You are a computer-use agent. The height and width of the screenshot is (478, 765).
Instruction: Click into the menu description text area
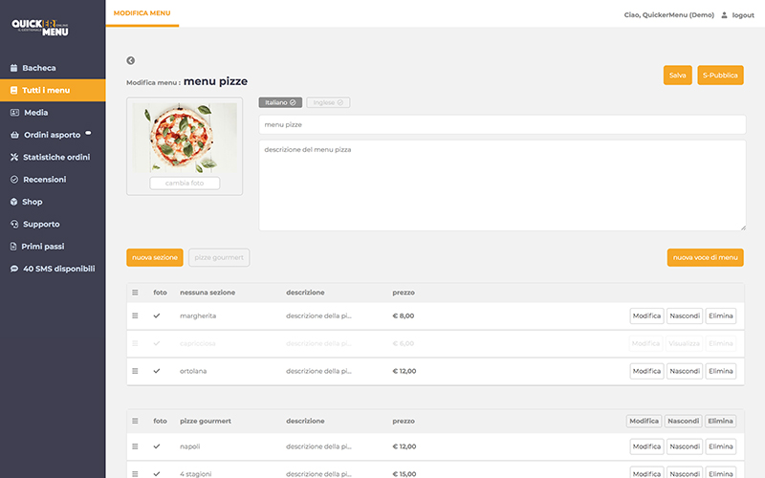click(x=502, y=185)
